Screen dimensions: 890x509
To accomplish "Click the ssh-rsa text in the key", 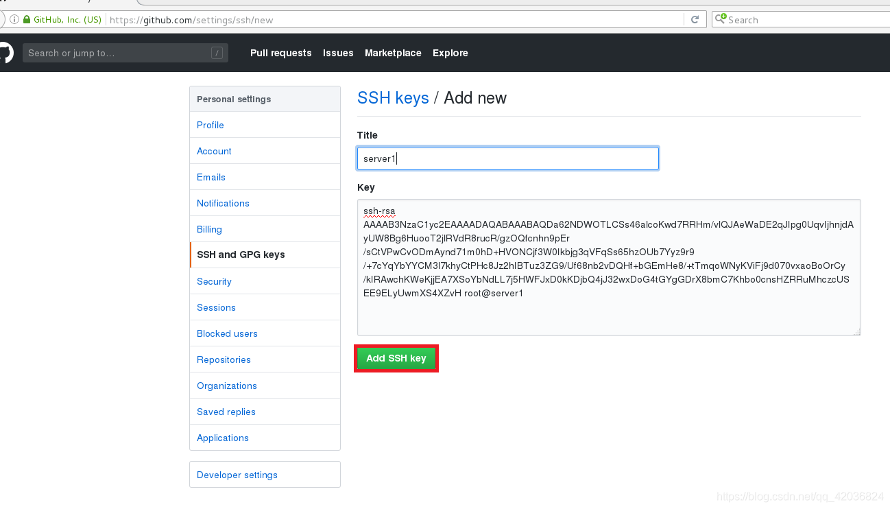I will 379,211.
